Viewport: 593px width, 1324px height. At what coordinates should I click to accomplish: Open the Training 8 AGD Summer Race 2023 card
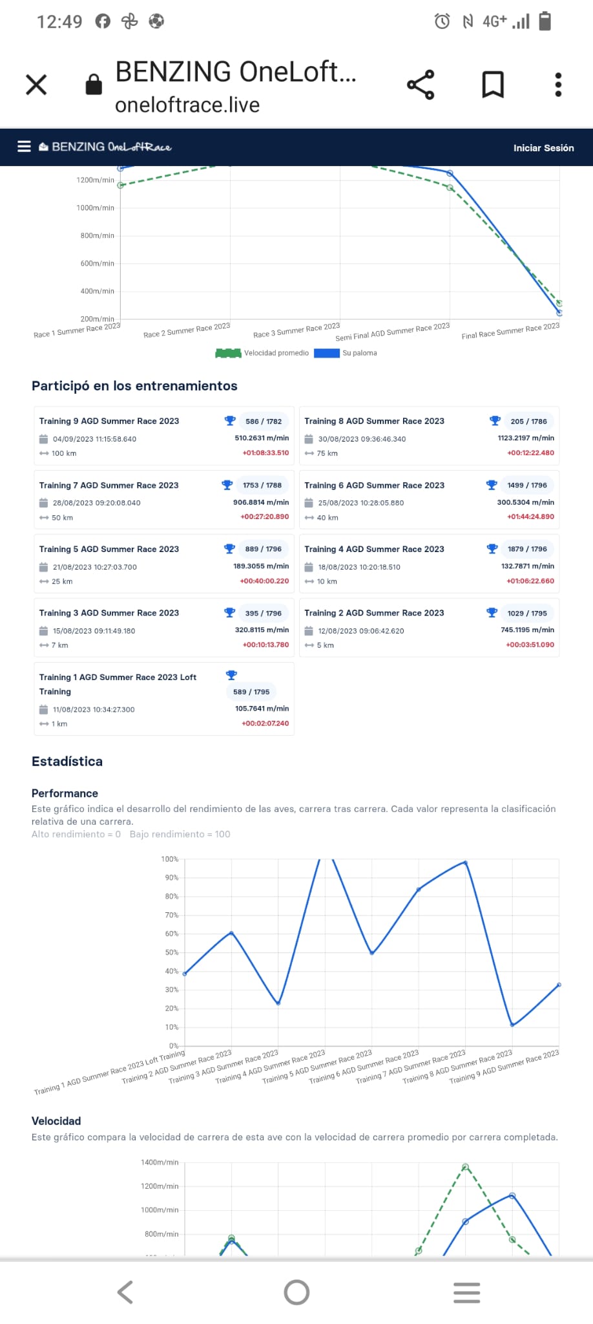[x=429, y=436]
